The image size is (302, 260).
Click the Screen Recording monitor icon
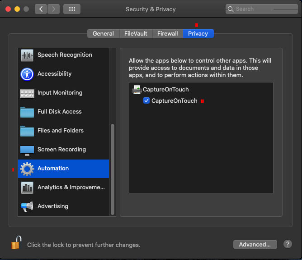(x=27, y=150)
